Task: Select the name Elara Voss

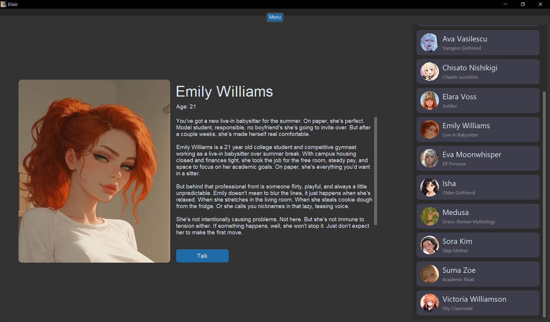Action: tap(459, 97)
